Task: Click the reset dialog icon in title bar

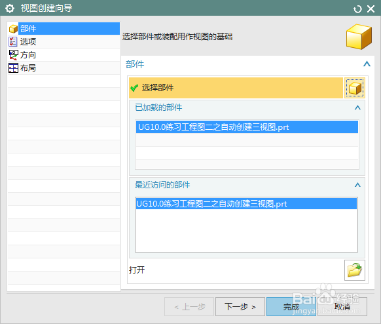Action: point(357,9)
